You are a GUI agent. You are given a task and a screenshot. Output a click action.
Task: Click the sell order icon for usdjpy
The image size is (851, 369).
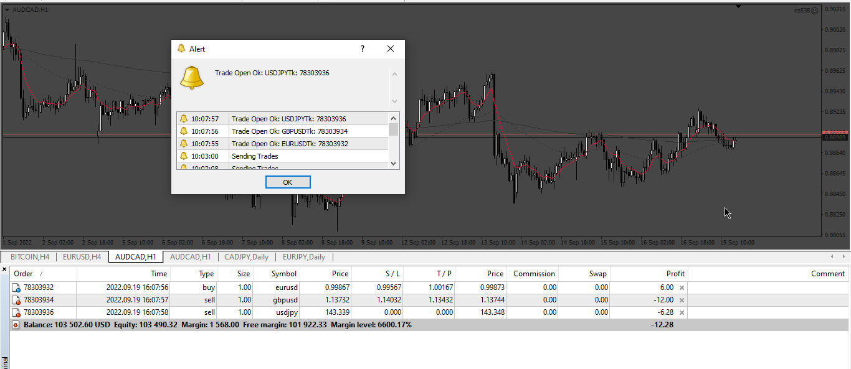(17, 312)
